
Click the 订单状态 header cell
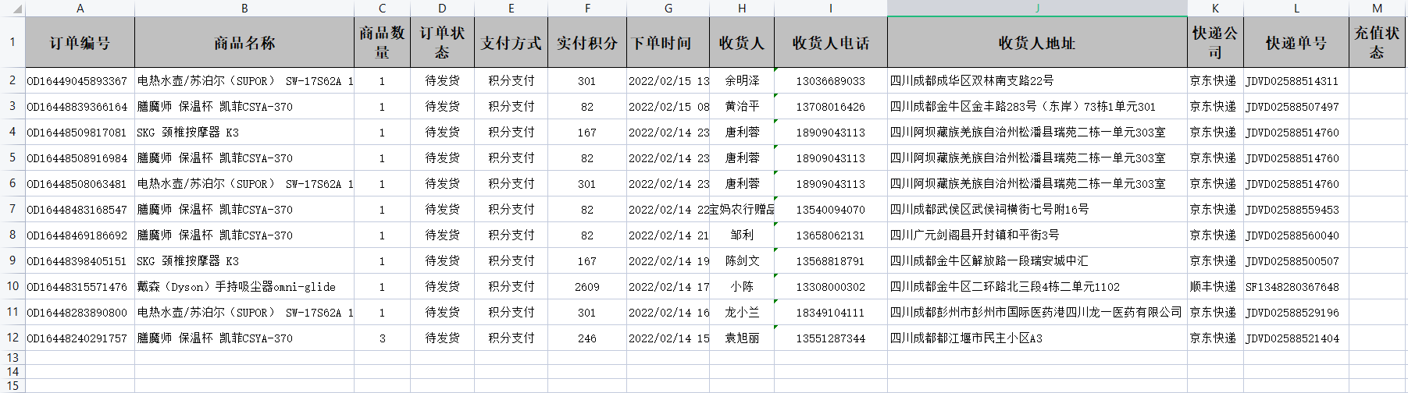(442, 42)
